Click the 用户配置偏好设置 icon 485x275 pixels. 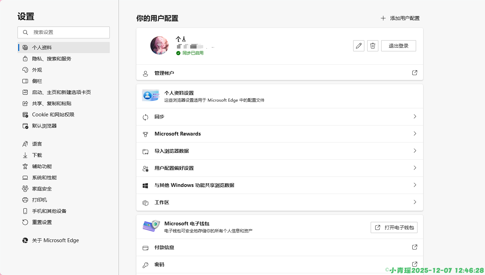pos(145,168)
